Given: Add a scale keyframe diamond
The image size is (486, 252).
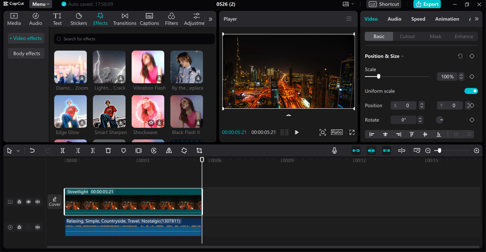Looking at the screenshot, I should point(472,77).
